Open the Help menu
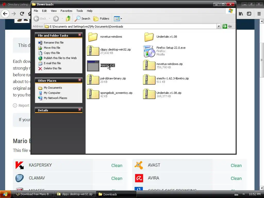 pyautogui.click(x=89, y=11)
